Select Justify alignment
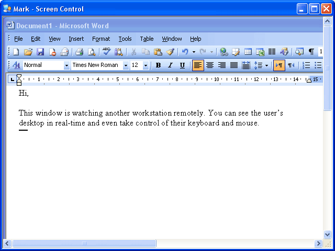Image resolution: width=335 pixels, height=251 pixels. coord(234,65)
